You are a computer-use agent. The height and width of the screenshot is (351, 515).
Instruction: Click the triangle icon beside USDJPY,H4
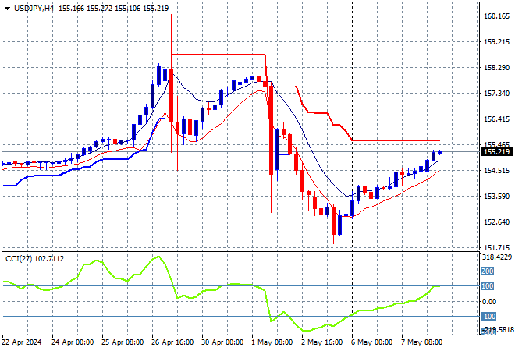tap(6, 7)
